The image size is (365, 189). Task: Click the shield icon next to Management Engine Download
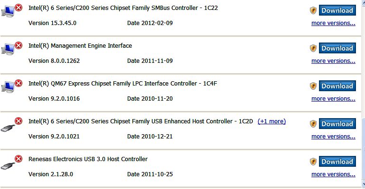point(313,48)
